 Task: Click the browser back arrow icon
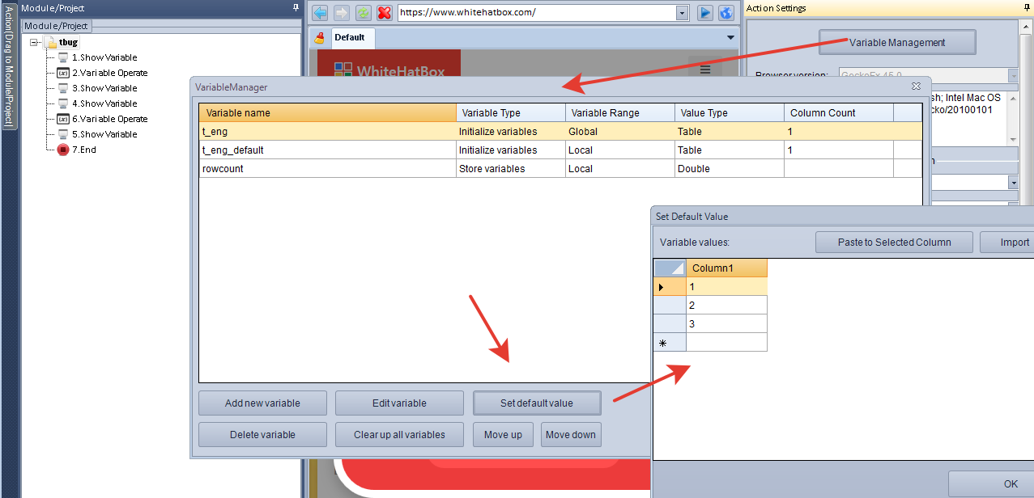click(320, 13)
